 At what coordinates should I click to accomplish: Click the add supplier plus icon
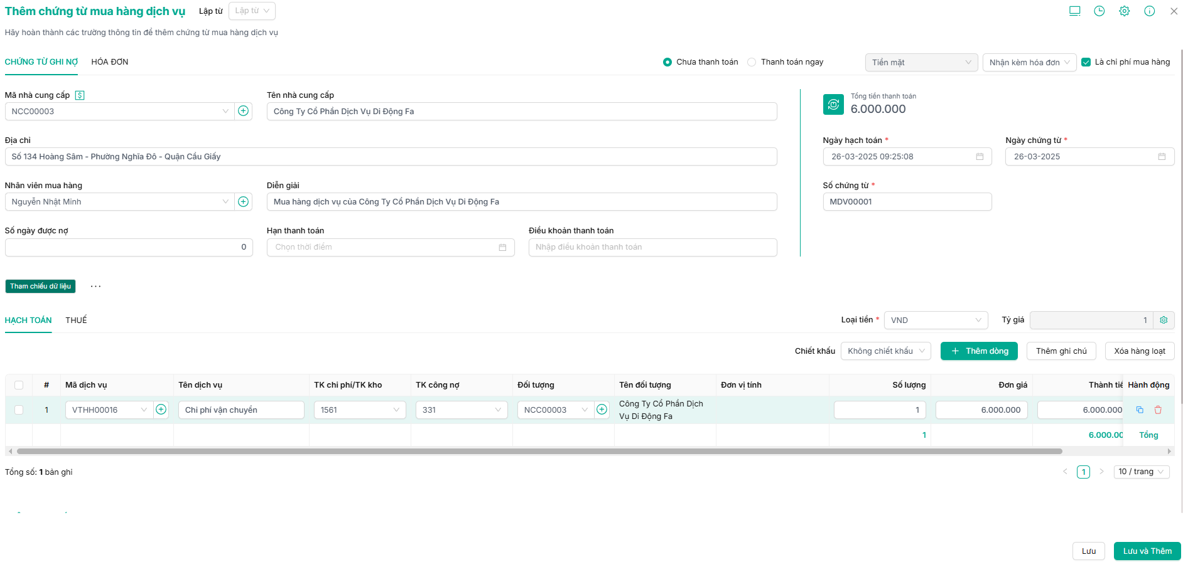243,111
